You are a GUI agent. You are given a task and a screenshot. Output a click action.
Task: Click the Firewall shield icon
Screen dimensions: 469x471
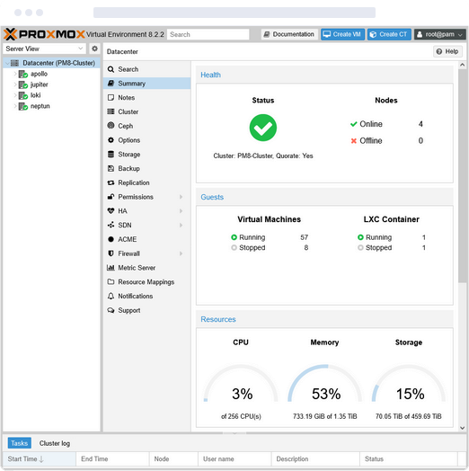point(111,253)
